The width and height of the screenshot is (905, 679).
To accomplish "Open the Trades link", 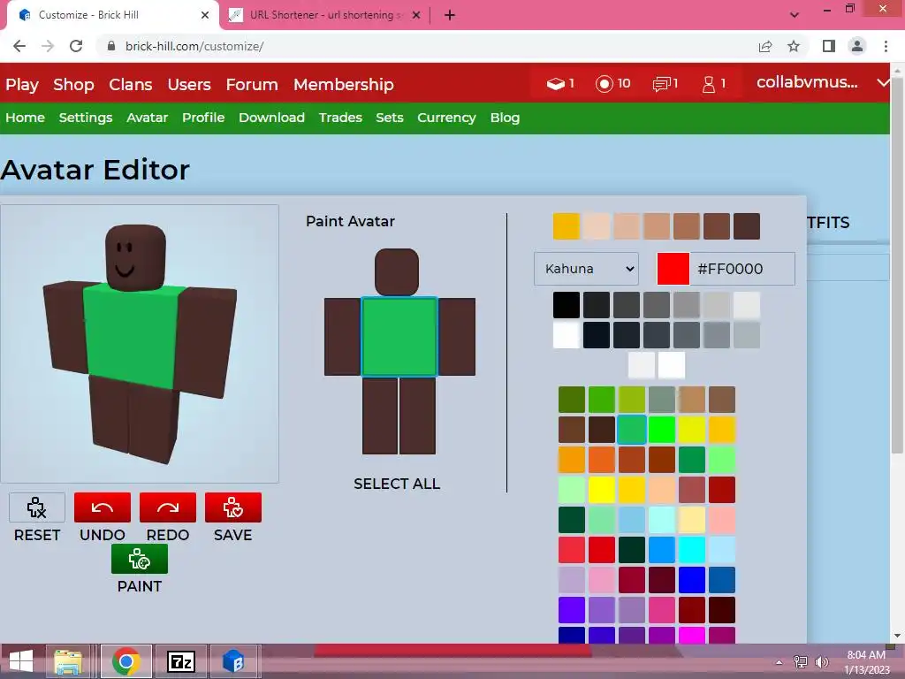I will click(x=340, y=118).
